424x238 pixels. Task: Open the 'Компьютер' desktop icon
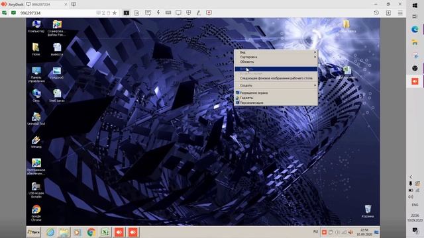36,26
